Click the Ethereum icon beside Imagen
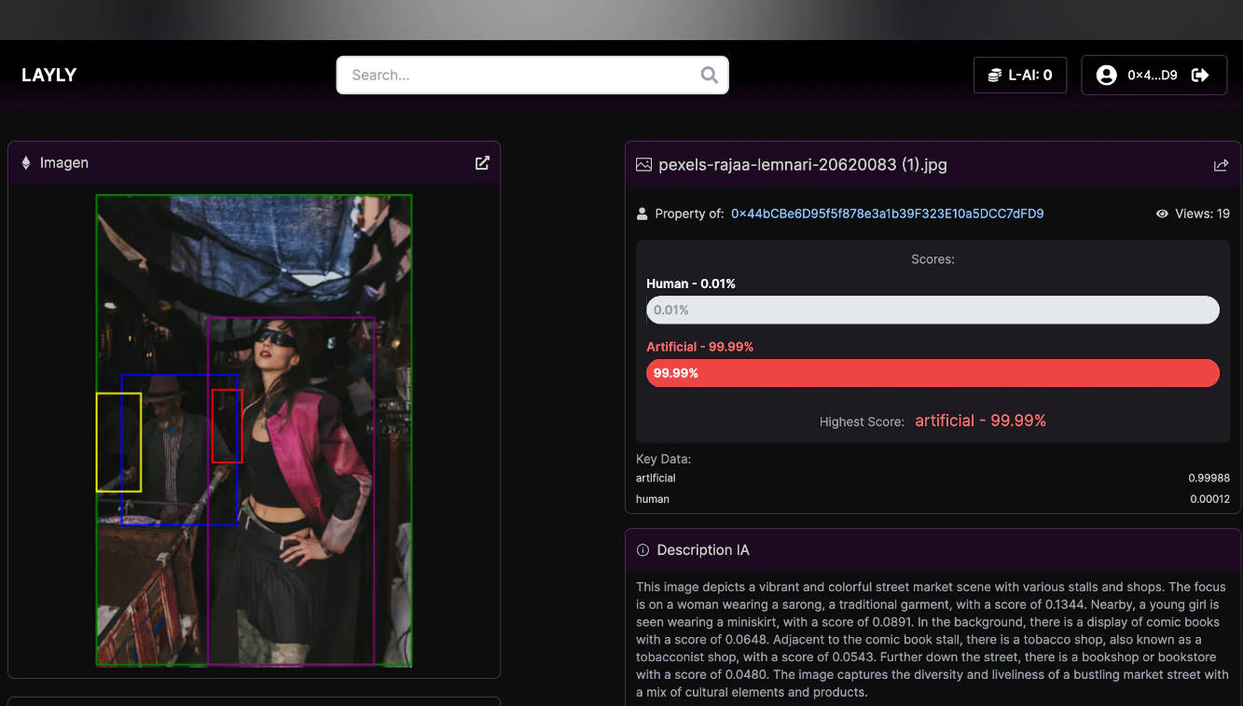This screenshot has width=1243, height=706. click(26, 163)
